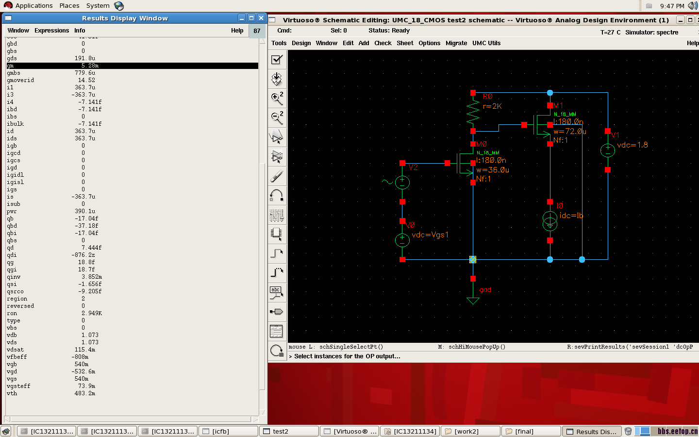Select the Add Instance chip icon
Viewport: 699px width, 437px height.
[277, 235]
